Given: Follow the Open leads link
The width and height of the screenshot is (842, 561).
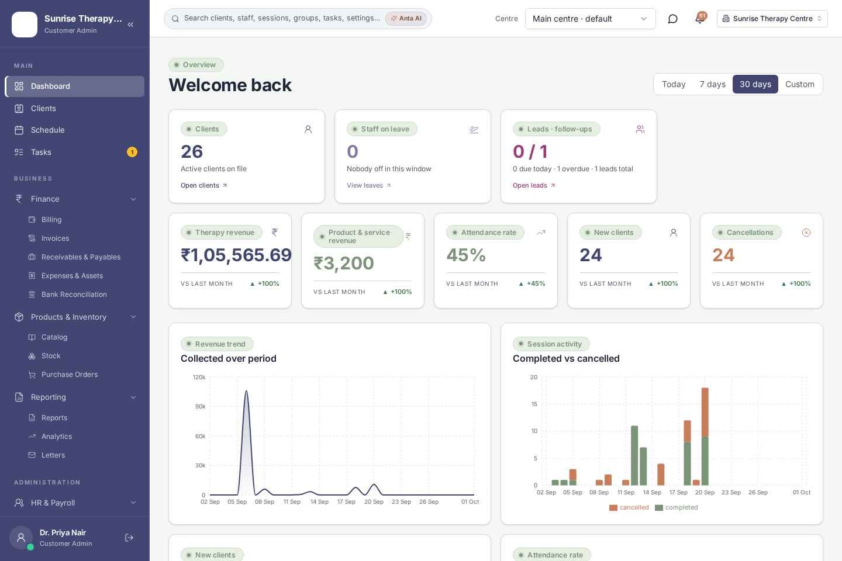Looking at the screenshot, I should click(x=534, y=186).
